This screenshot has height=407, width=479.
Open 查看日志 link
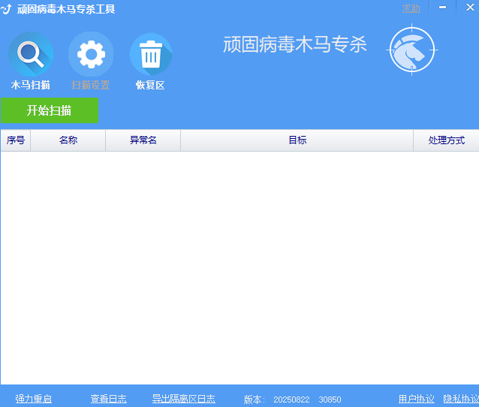108,399
